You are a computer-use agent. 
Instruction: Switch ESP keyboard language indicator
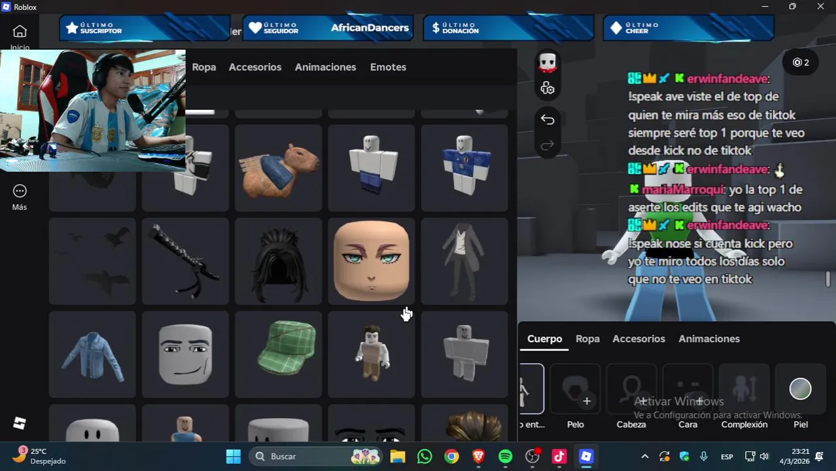(727, 457)
